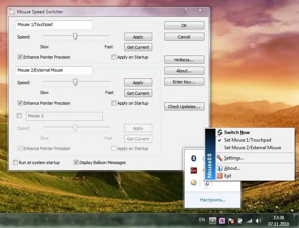Image resolution: width=299 pixels, height=228 pixels.
Task: Click the Mouse 2/External Mouse speed slider thumb
Action: coord(75,82)
